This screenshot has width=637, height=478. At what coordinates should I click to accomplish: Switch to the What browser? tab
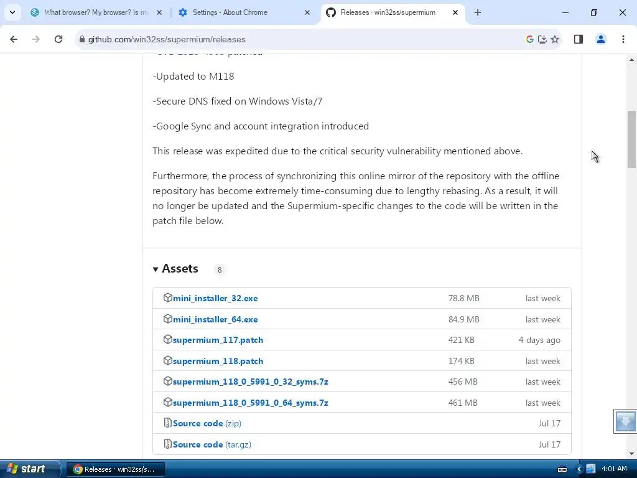click(96, 12)
